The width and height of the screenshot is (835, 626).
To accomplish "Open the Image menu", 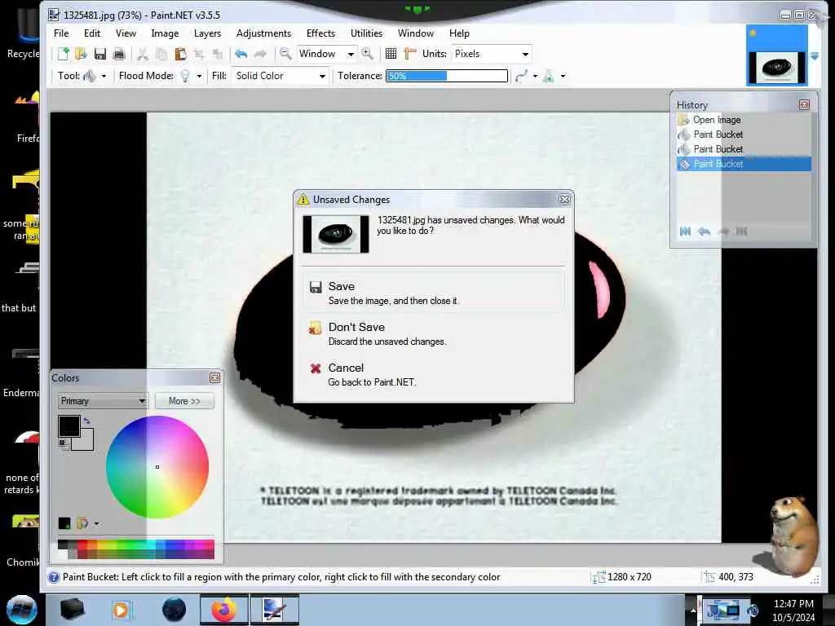I will pyautogui.click(x=165, y=33).
